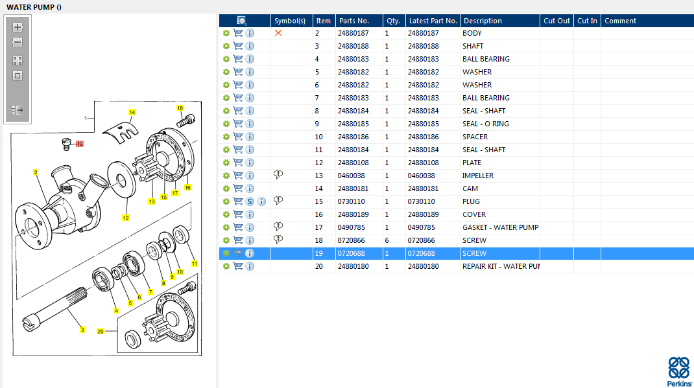Click the red X symbol on BODY row

click(278, 33)
